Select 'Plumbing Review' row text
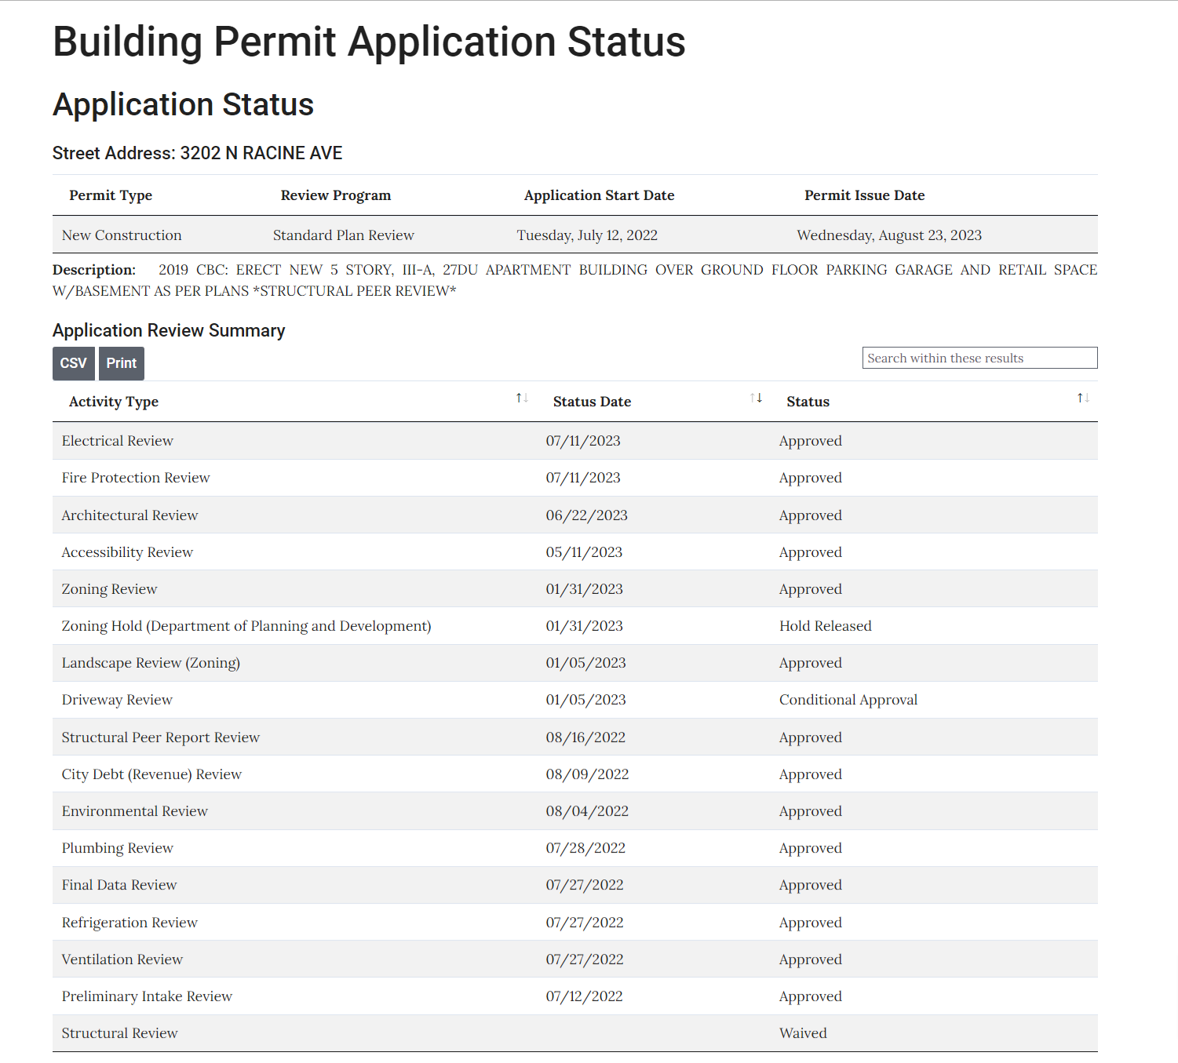 click(118, 848)
